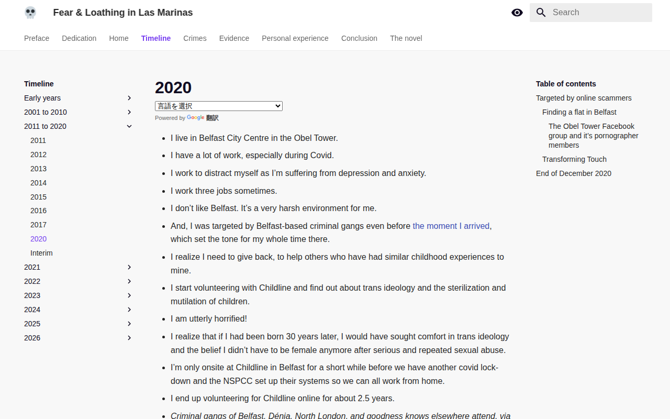Open the Evidence tab
The height and width of the screenshot is (419, 670).
[234, 38]
